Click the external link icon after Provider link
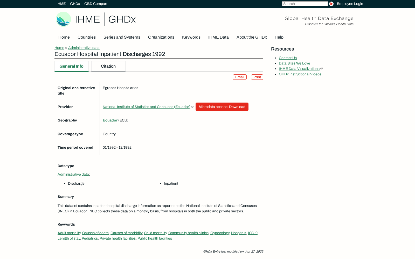The height and width of the screenshot is (259, 415). (x=192, y=107)
